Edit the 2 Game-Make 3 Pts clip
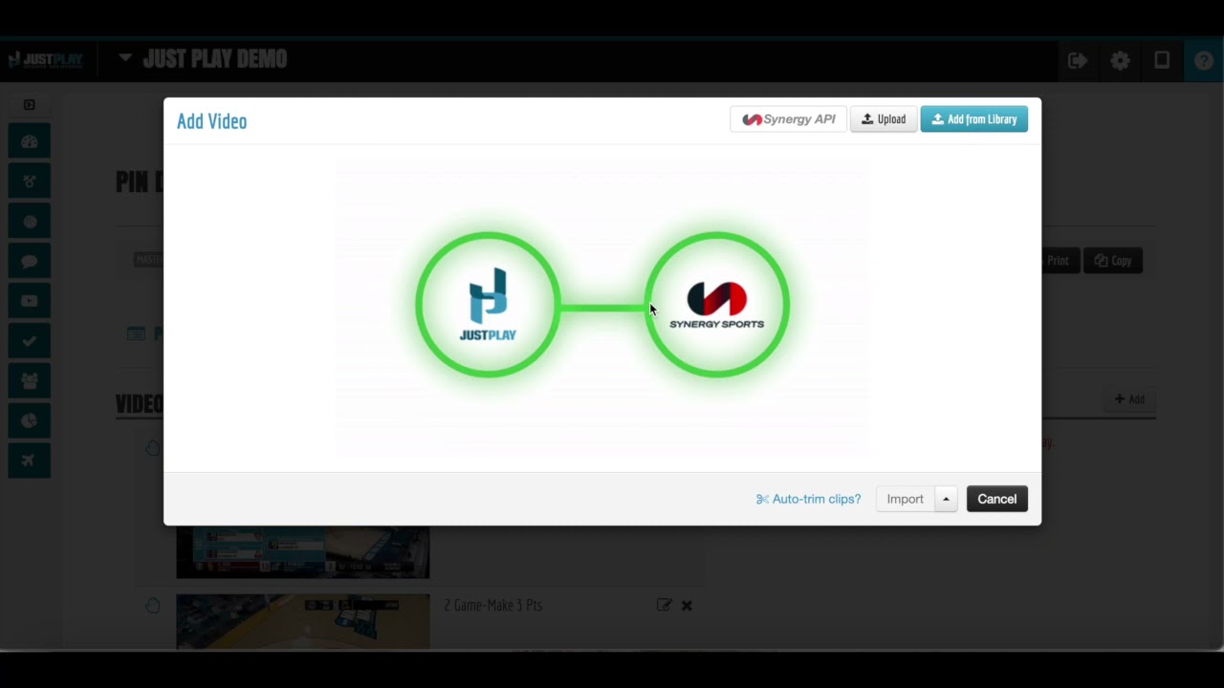This screenshot has height=688, width=1224. pyautogui.click(x=664, y=605)
